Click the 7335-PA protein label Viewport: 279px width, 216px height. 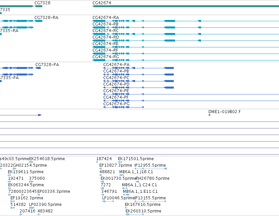pos(9,78)
